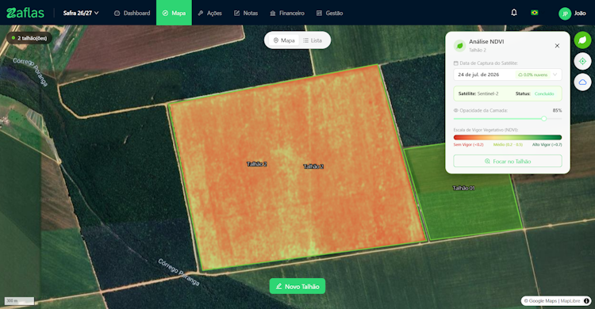Close the Análise NDVI panel
The height and width of the screenshot is (309, 595).
point(557,46)
